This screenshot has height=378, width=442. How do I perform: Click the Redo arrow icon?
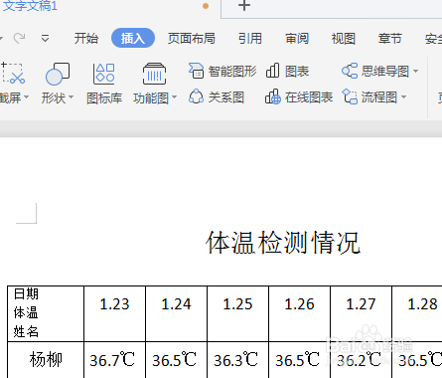point(19,38)
